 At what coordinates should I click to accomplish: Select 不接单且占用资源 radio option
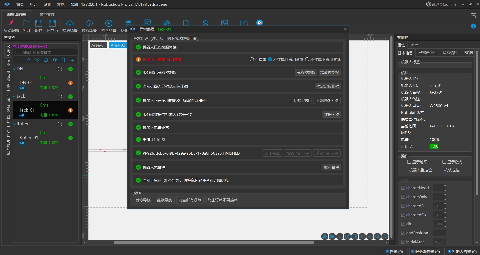click(x=286, y=59)
